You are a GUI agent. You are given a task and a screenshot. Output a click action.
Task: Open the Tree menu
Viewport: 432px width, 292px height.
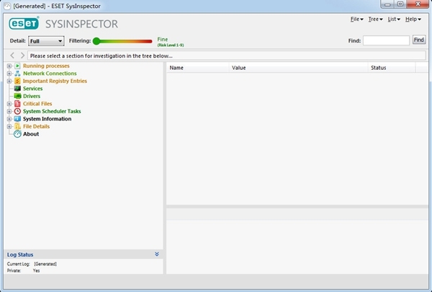coord(376,19)
